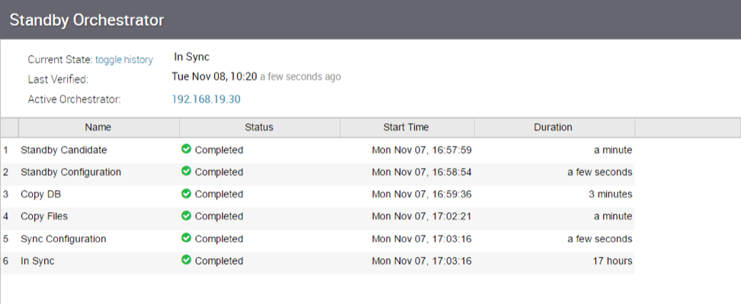Click the Standby Orchestrator title header
The height and width of the screenshot is (304, 741).
pyautogui.click(x=86, y=20)
